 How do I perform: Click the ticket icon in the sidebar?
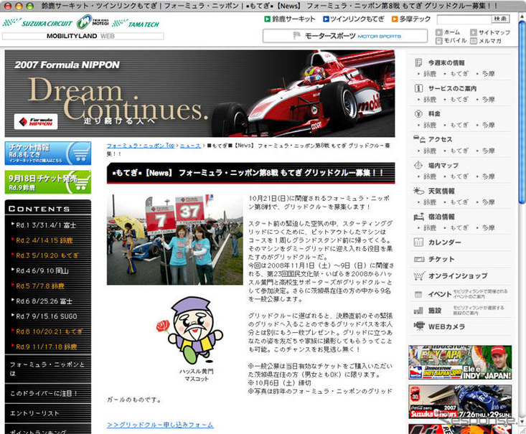(418, 259)
